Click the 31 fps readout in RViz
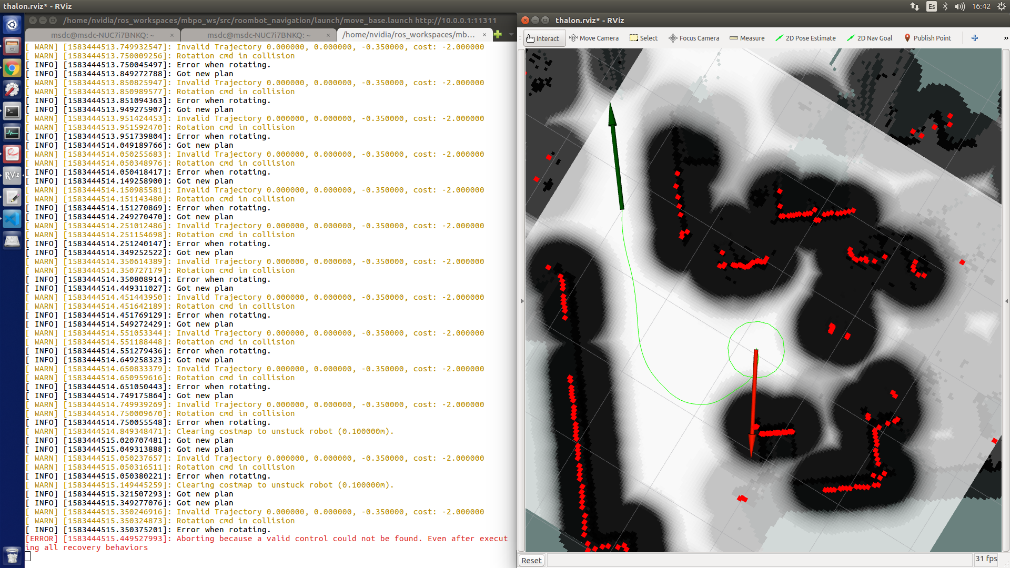The image size is (1010, 568). pos(986,559)
